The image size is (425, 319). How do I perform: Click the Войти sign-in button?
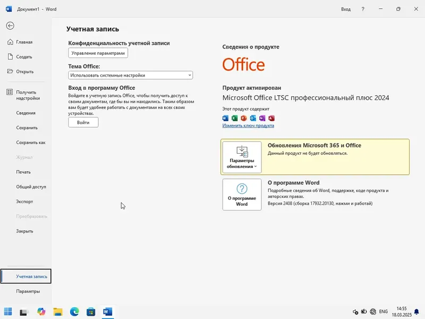pos(83,122)
